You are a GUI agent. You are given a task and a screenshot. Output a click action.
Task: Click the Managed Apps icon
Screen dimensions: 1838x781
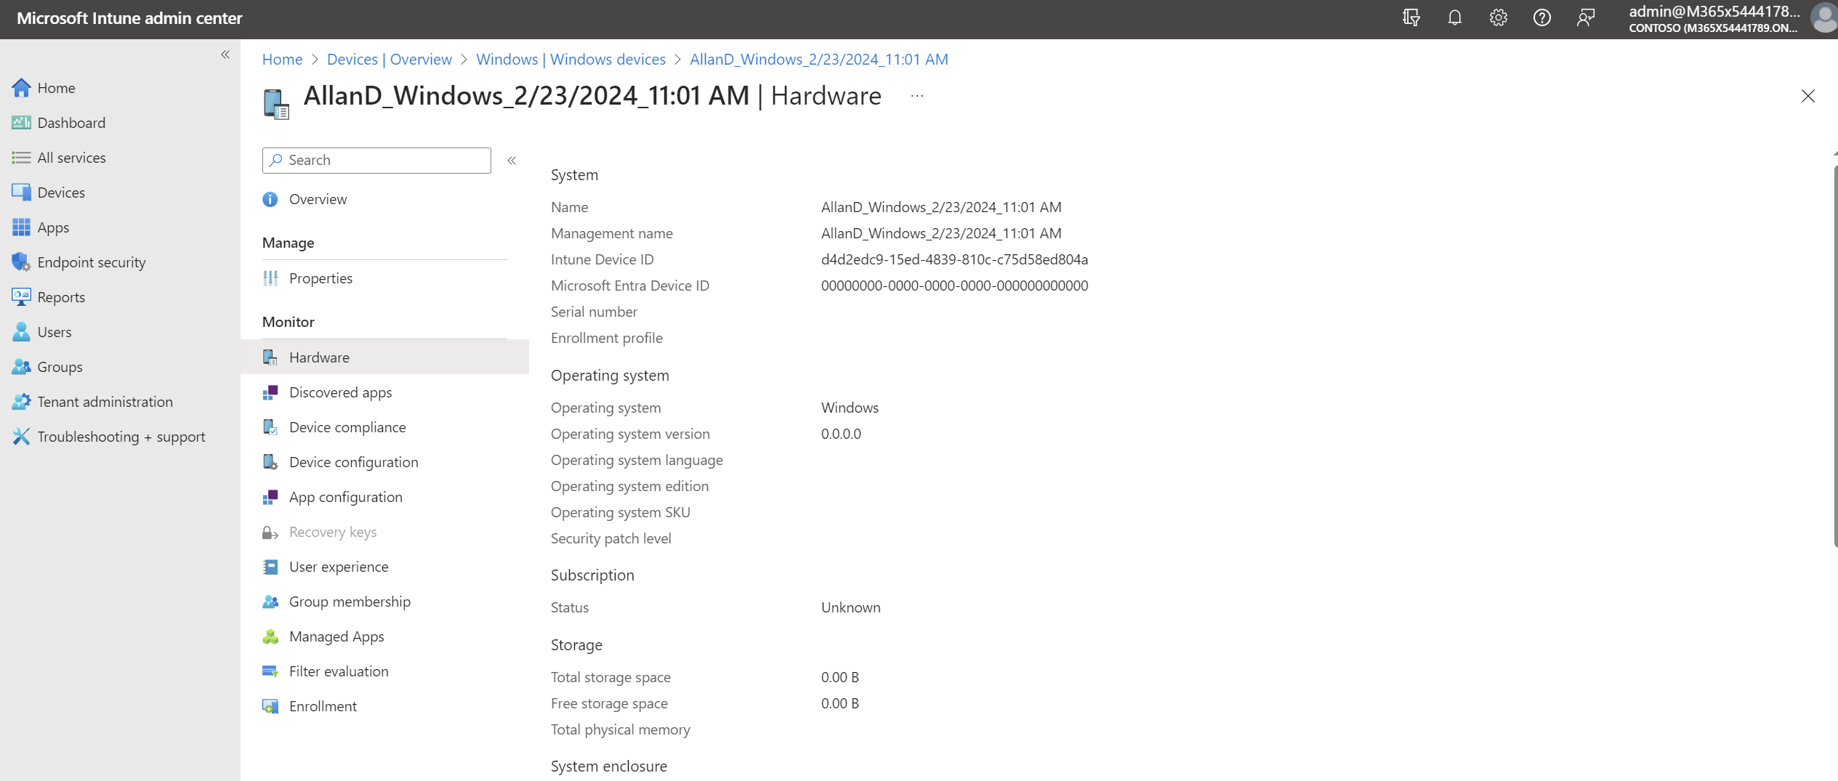coord(270,636)
